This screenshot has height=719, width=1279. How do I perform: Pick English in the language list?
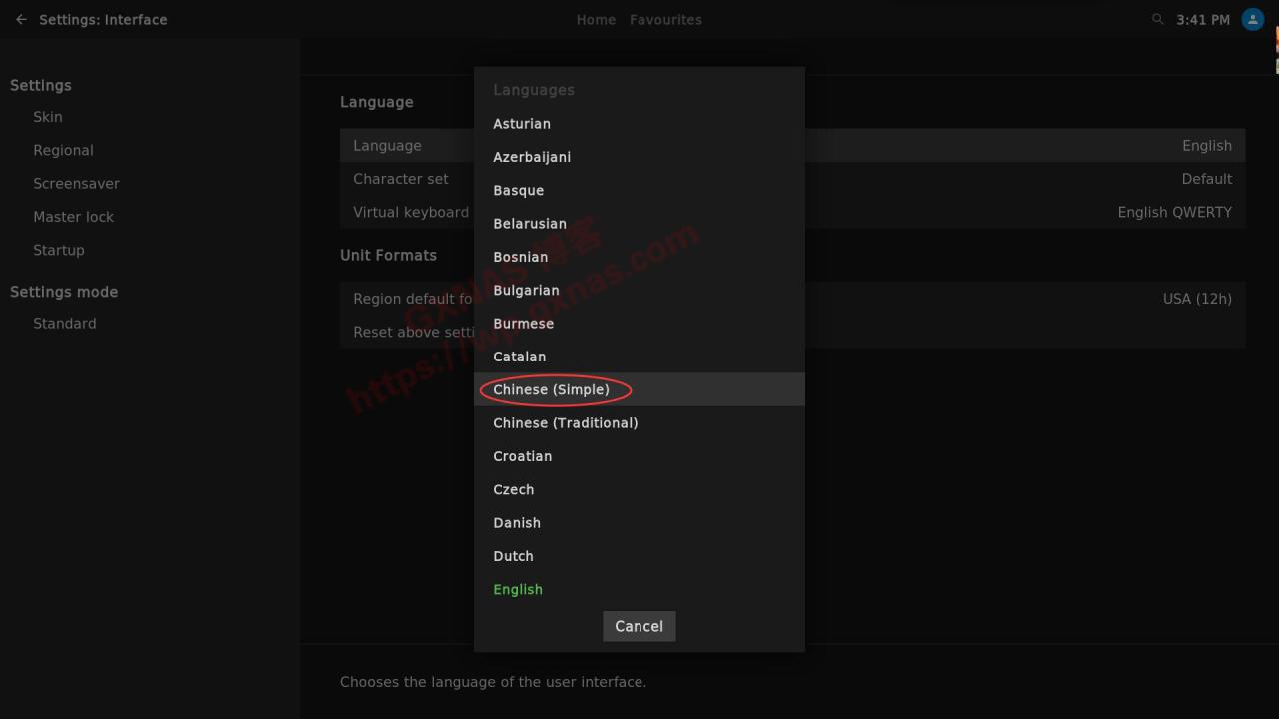click(518, 589)
